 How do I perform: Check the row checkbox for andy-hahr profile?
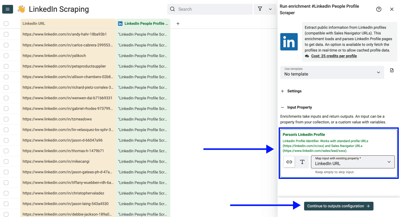pyautogui.click(x=6, y=34)
